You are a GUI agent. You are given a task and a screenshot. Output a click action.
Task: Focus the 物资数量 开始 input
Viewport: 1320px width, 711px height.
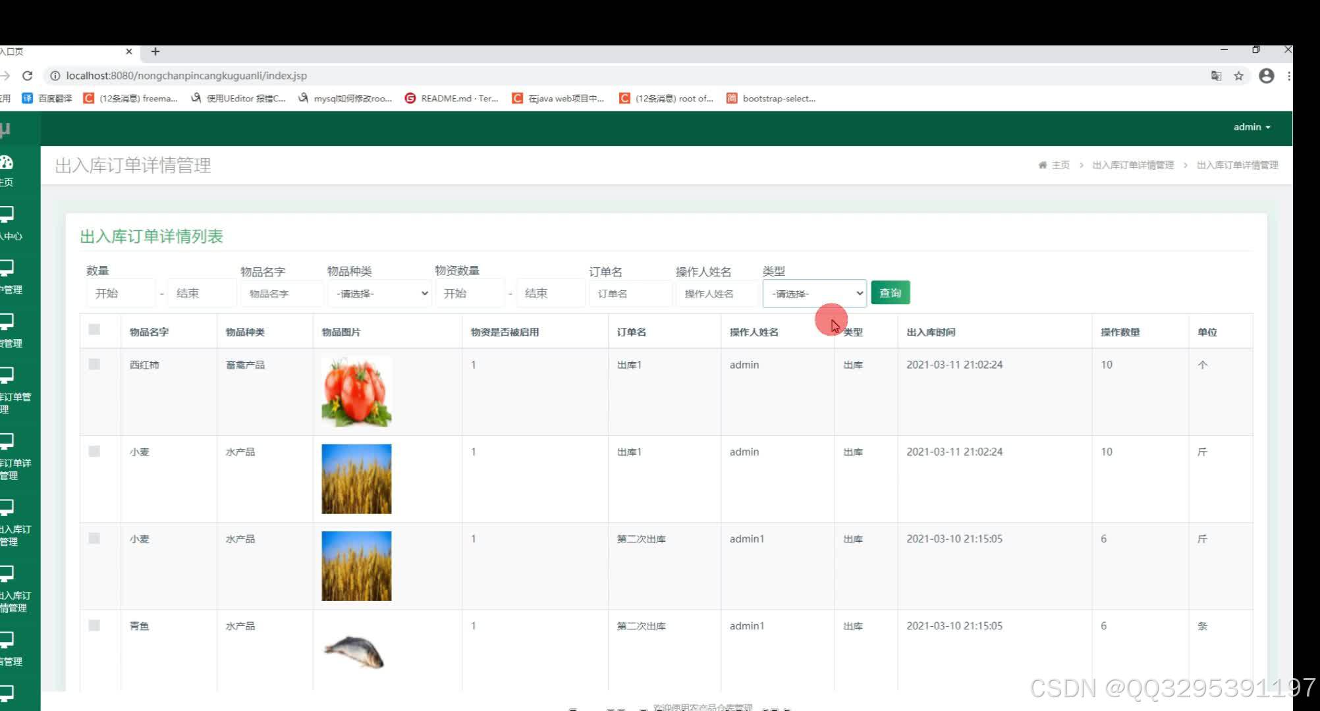pos(469,294)
